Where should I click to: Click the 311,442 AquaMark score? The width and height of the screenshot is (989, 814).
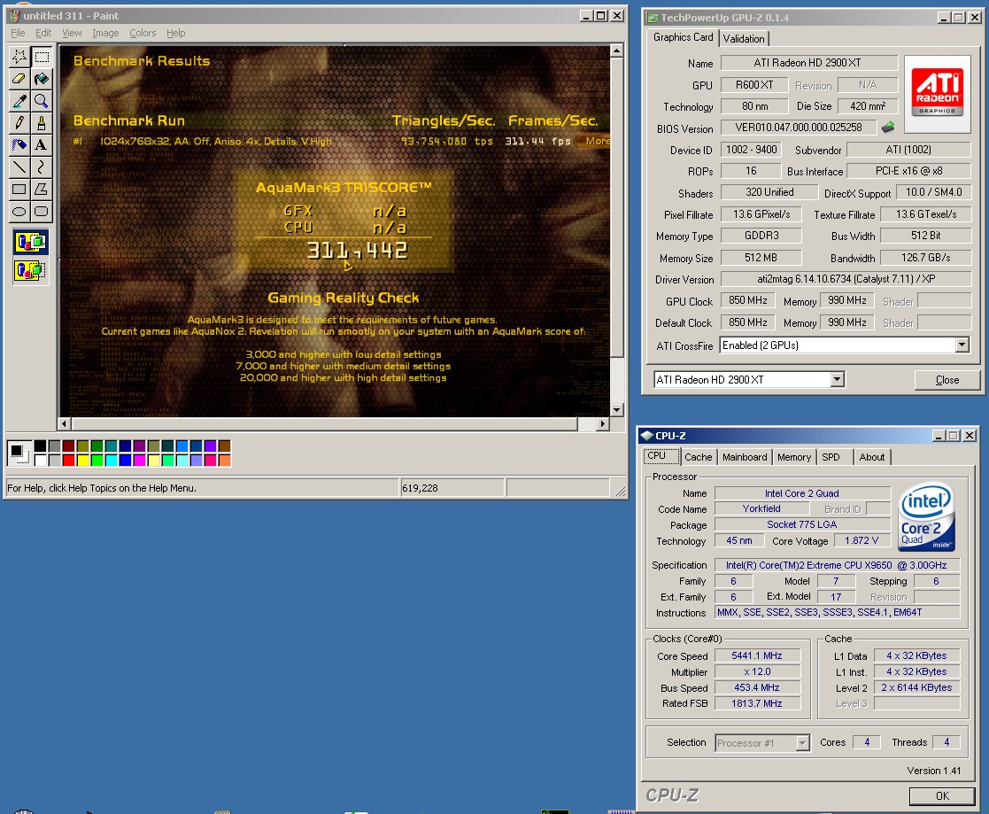point(357,252)
